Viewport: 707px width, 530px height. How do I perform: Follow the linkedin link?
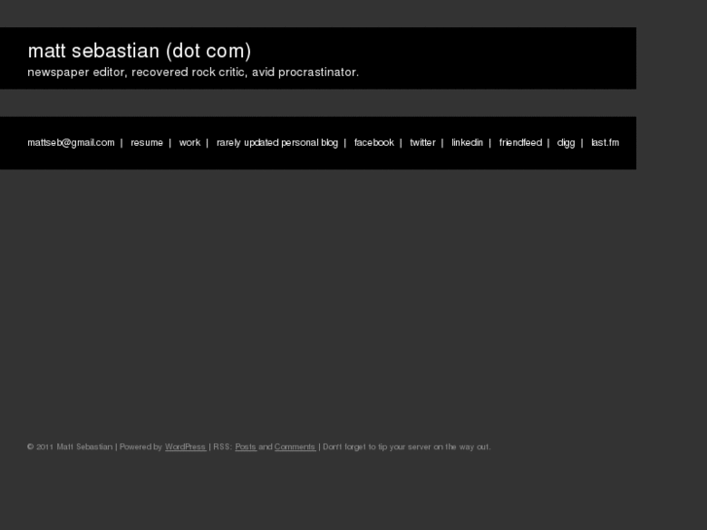(467, 143)
